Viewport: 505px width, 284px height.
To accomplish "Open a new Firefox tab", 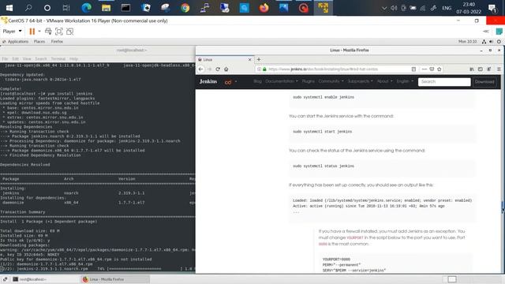I will (259, 59).
